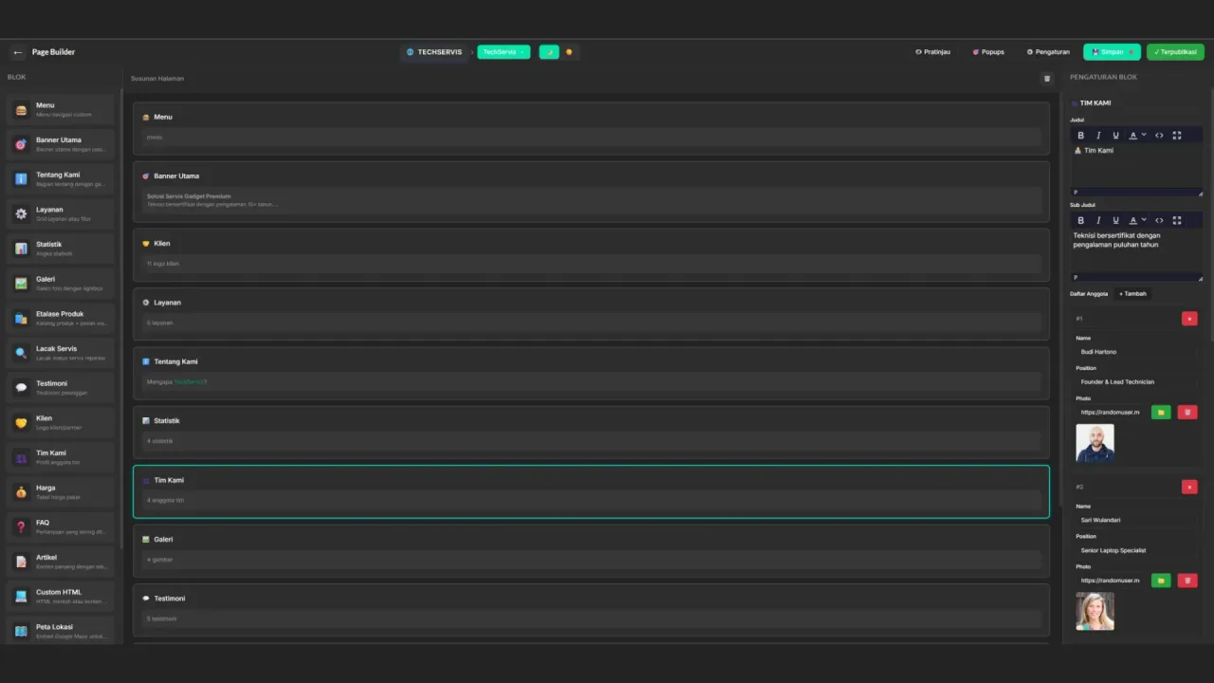Click Sari Wulandari photo thumbnail
Screen dimensions: 1214x683
(x=1094, y=611)
